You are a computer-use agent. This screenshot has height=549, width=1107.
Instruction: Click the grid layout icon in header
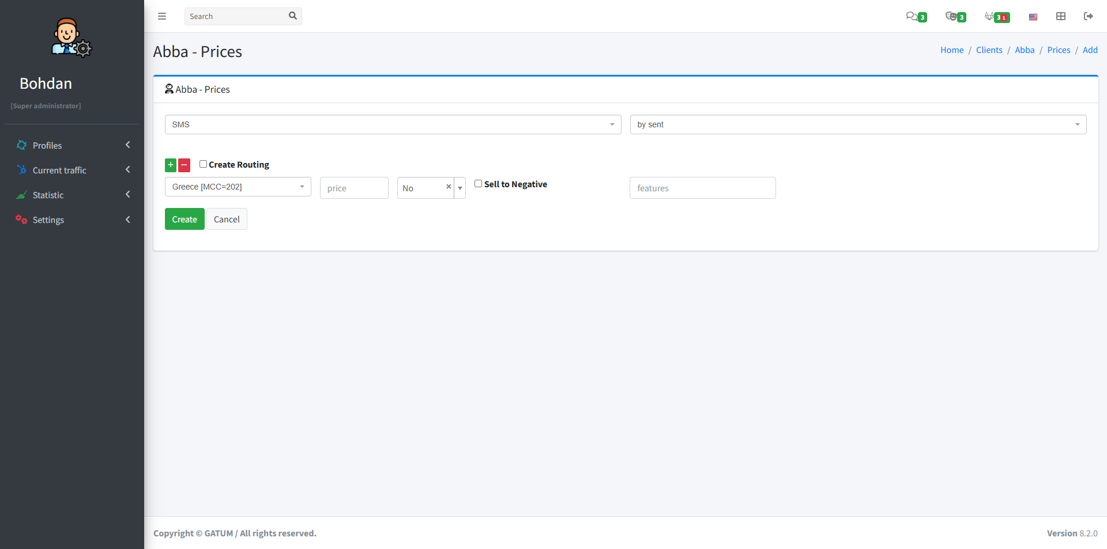pyautogui.click(x=1061, y=16)
